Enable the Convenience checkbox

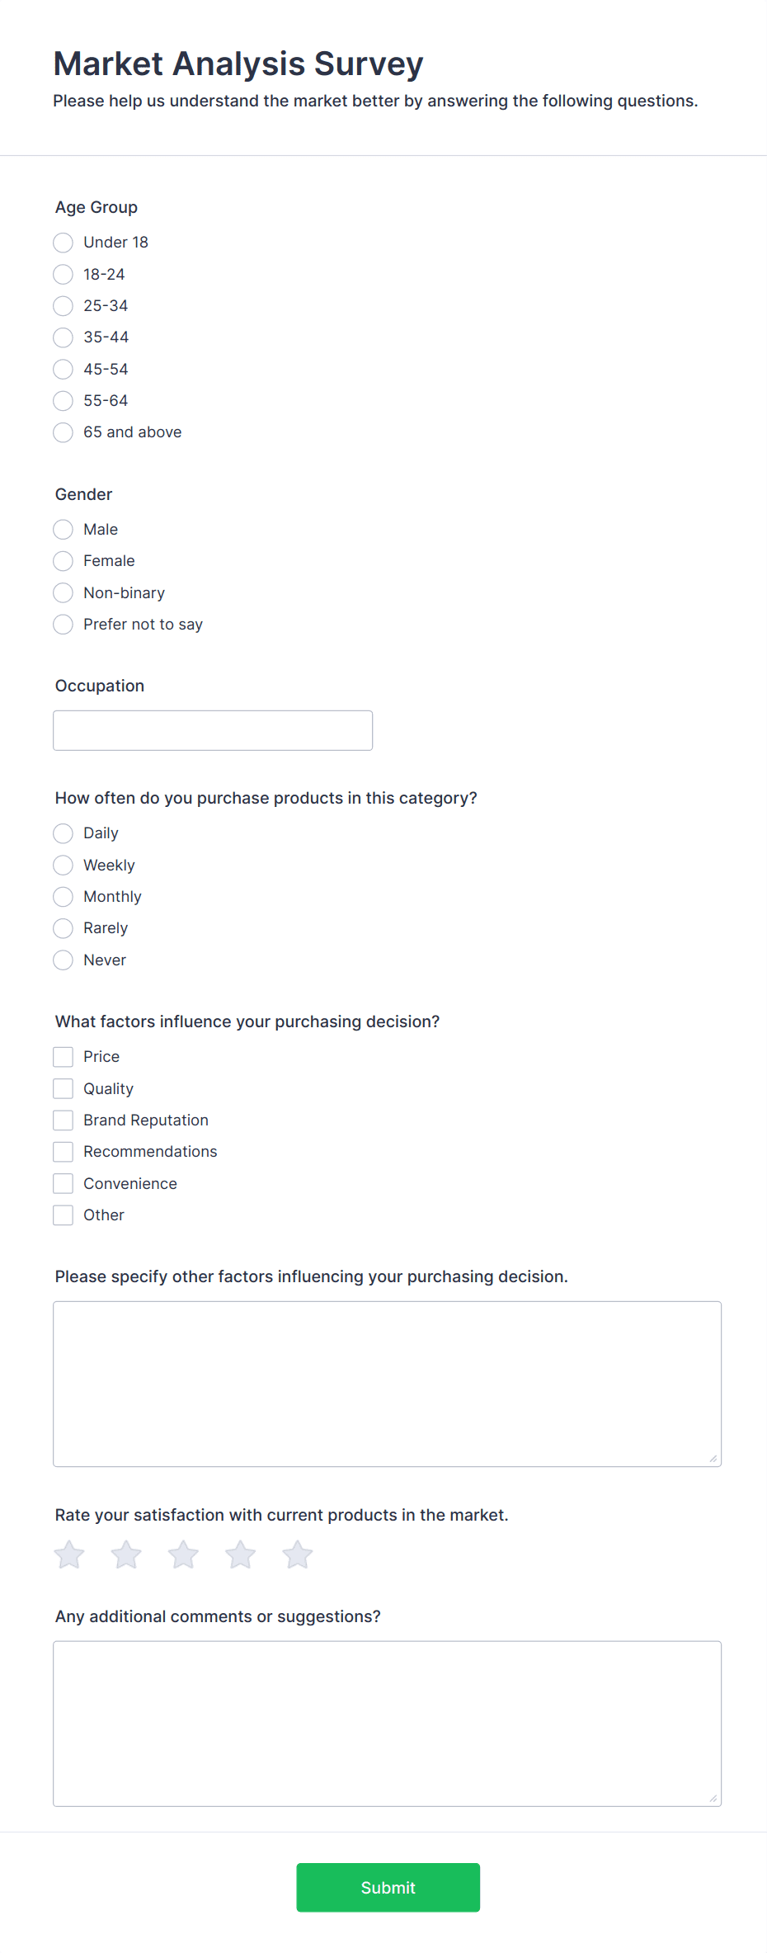tap(64, 1184)
